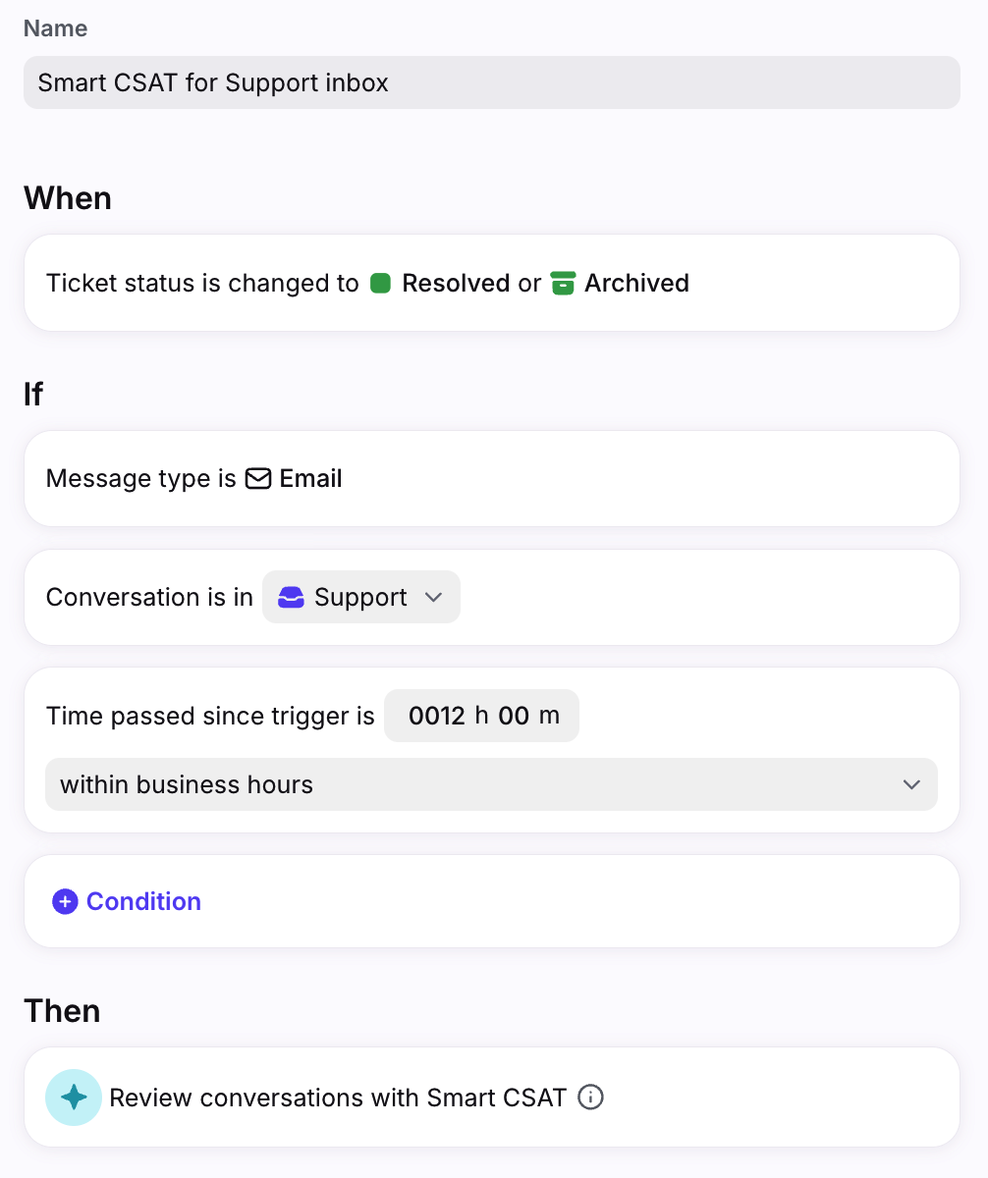Click the Archived status label

(x=637, y=284)
